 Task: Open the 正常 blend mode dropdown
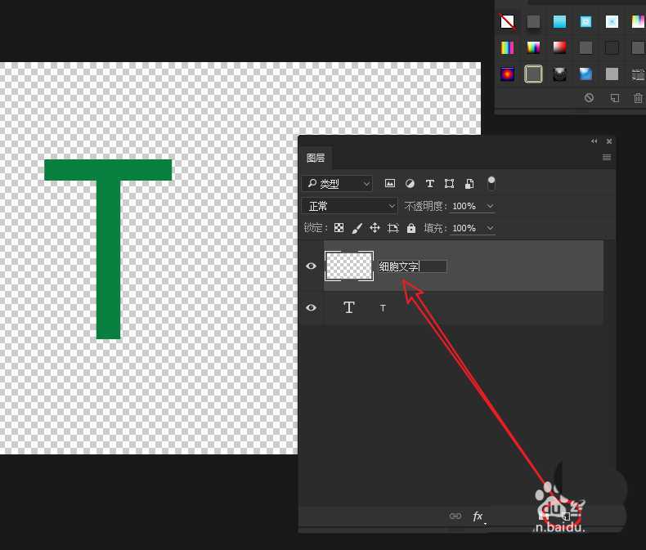coord(349,206)
